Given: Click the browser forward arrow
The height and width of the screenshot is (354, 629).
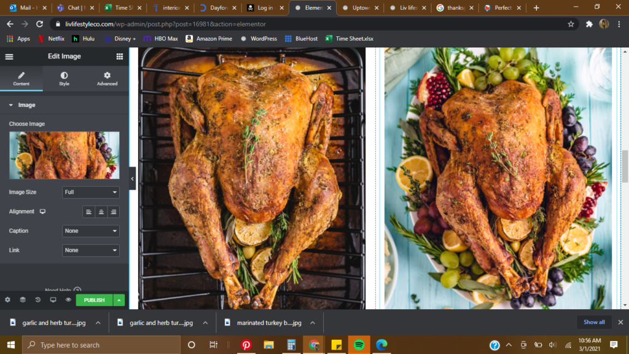Looking at the screenshot, I should 25,24.
